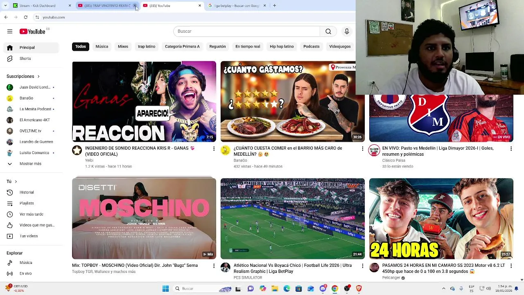This screenshot has width=524, height=295.
Task: Open the YouTube hamburger guide menu
Action: tap(10, 32)
